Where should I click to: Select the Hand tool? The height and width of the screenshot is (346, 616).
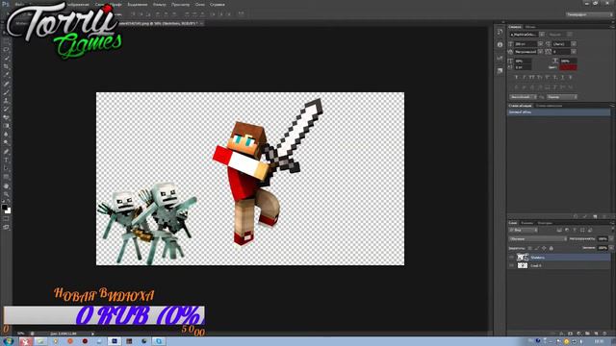click(7, 185)
